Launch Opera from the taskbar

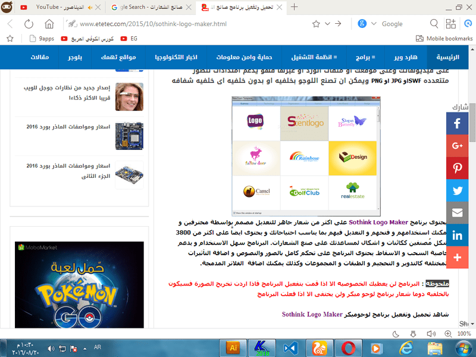coord(348,348)
